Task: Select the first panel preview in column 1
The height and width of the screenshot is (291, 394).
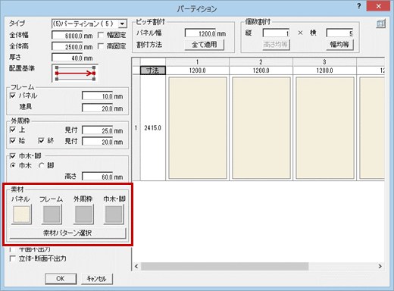Action: (x=198, y=128)
